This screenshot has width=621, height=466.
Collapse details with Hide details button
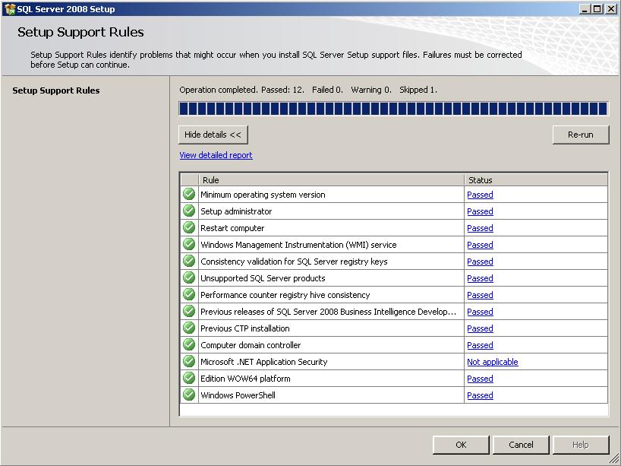213,135
